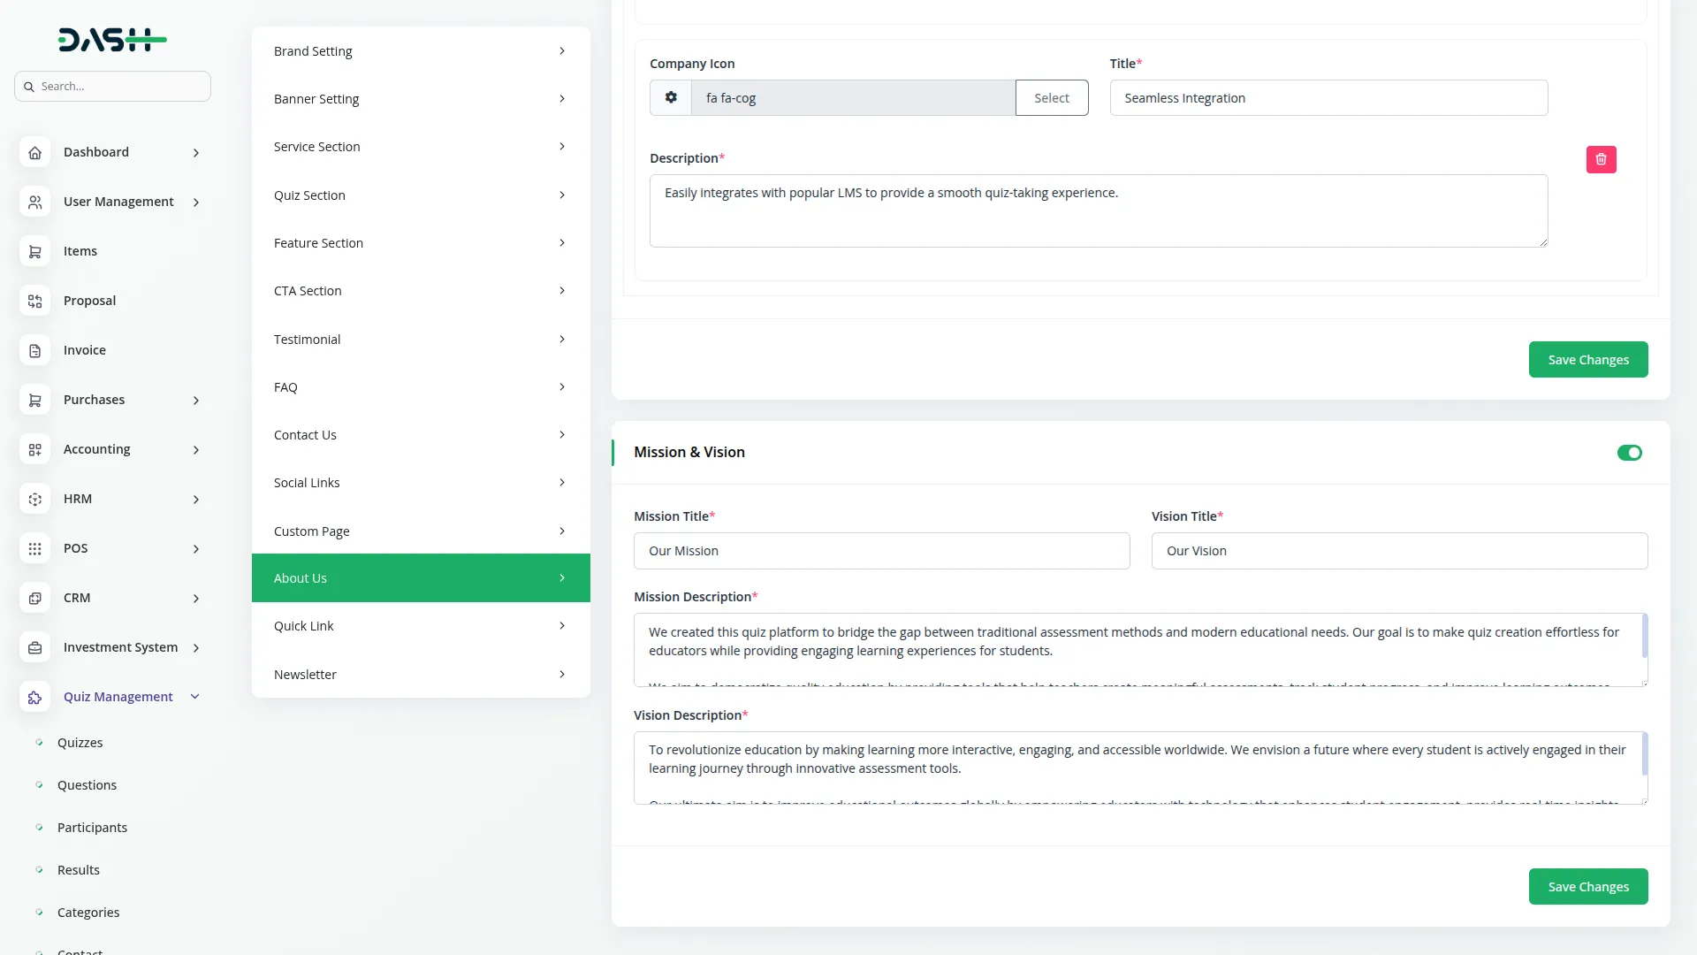The width and height of the screenshot is (1697, 955).
Task: Click the User Management people icon
Action: tap(34, 202)
